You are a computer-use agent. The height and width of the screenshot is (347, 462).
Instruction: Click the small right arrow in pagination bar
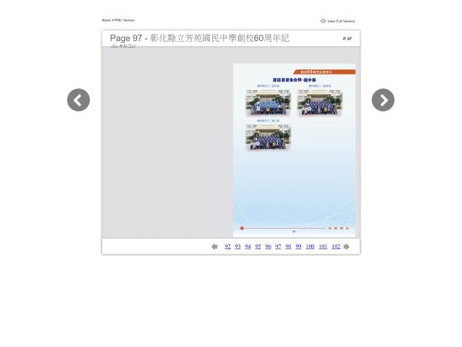[x=346, y=247]
